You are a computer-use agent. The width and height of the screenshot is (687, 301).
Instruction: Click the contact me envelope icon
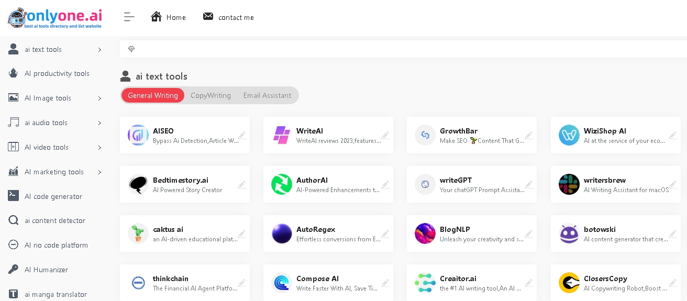(x=208, y=17)
